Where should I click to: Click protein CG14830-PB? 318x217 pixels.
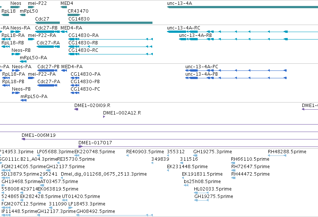pos(75,85)
